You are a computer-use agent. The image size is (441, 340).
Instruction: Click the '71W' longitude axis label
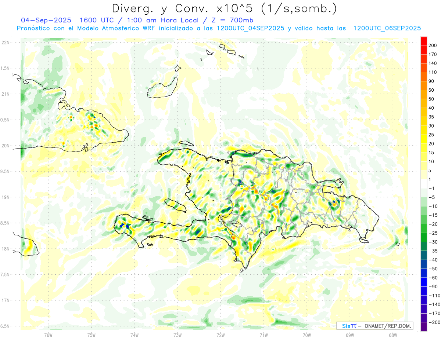click(263, 335)
